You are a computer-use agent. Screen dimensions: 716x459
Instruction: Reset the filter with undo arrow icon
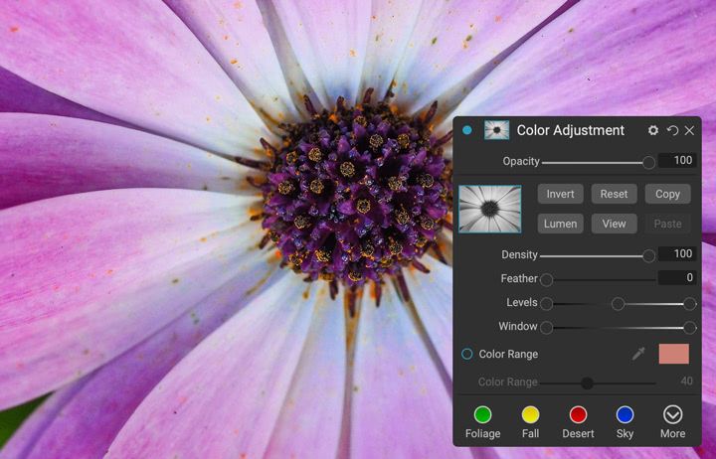[672, 130]
